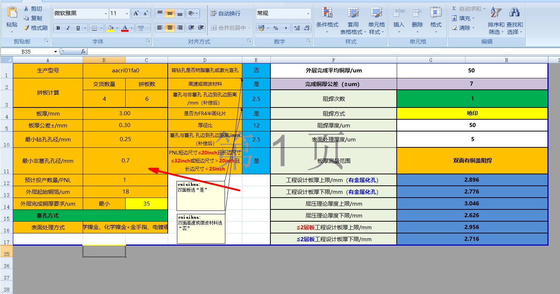Open Sort and Filter (排序和筛选)

496,20
